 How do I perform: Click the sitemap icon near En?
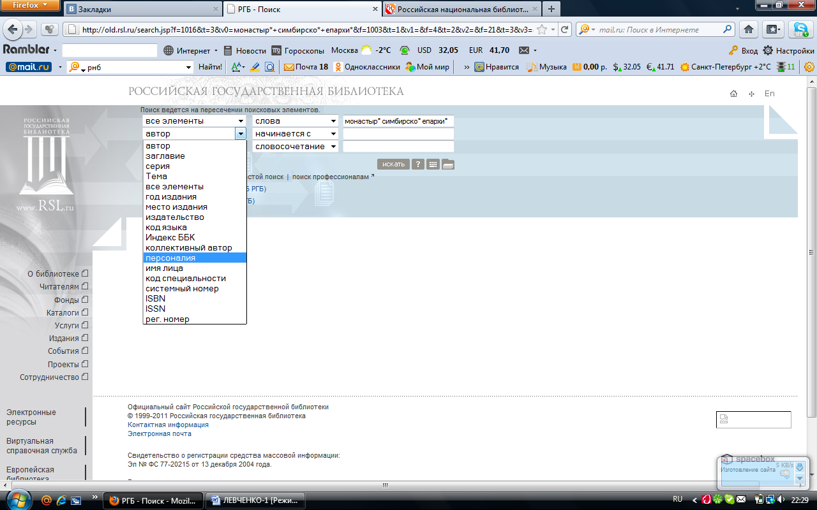(751, 94)
